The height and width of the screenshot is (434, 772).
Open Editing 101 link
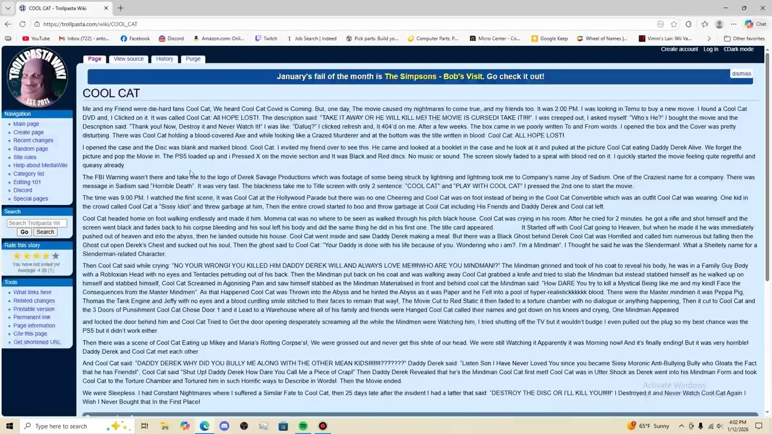click(27, 182)
